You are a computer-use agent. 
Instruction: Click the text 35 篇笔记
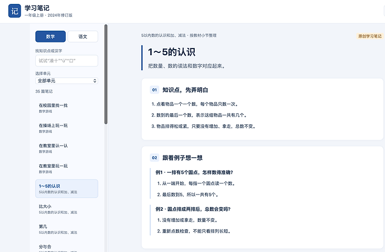point(44,91)
